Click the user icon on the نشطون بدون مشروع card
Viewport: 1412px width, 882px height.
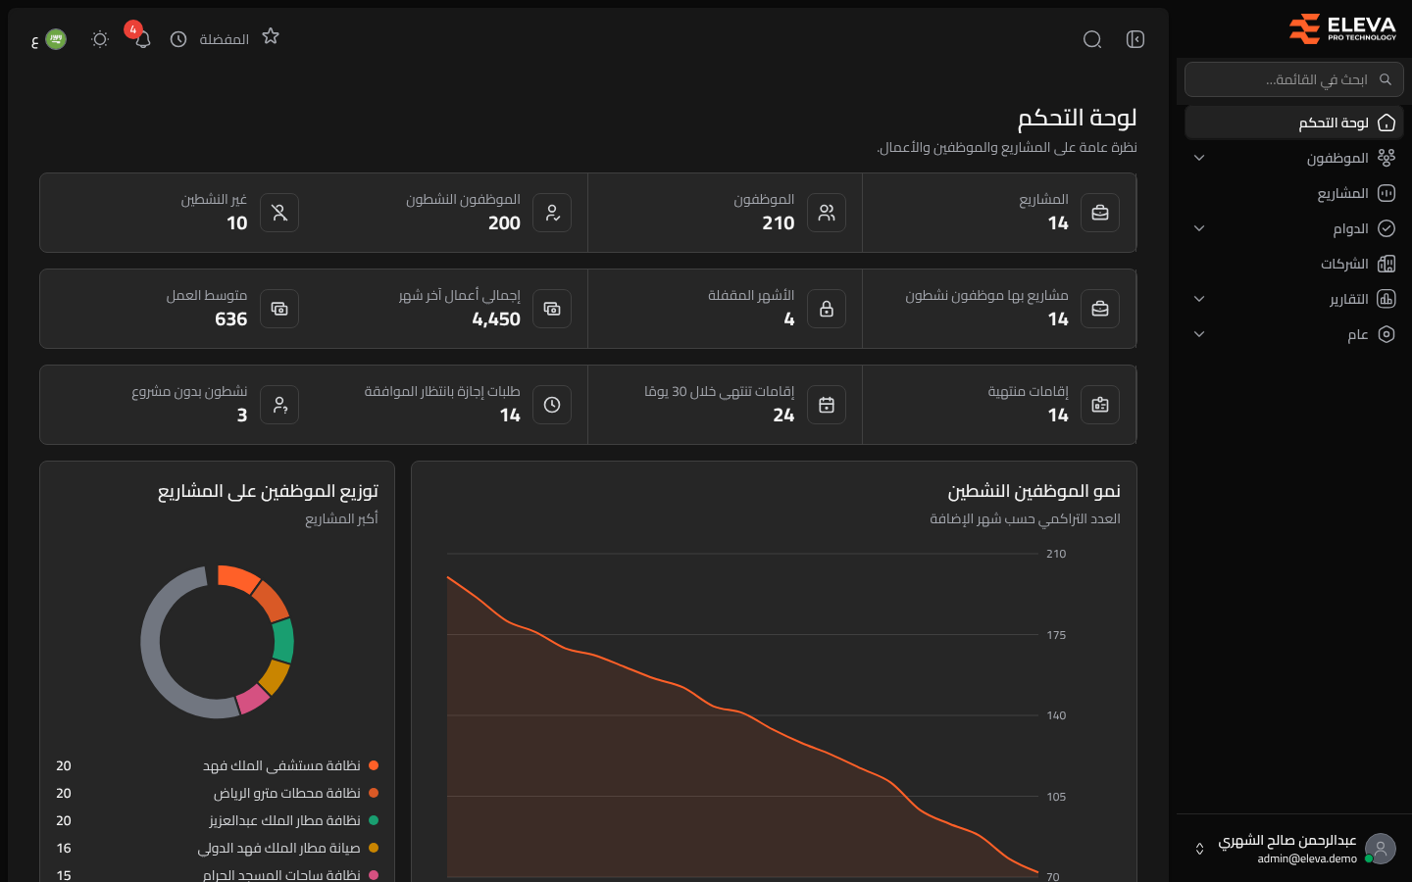279,405
